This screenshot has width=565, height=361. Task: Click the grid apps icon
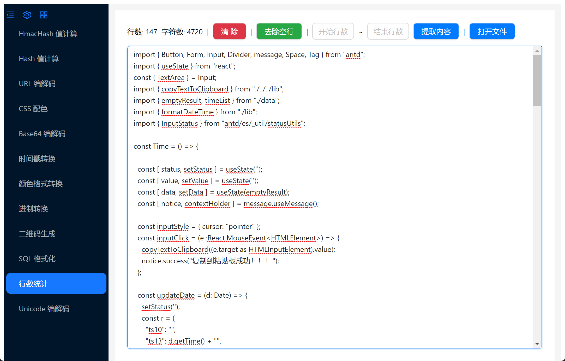click(44, 15)
